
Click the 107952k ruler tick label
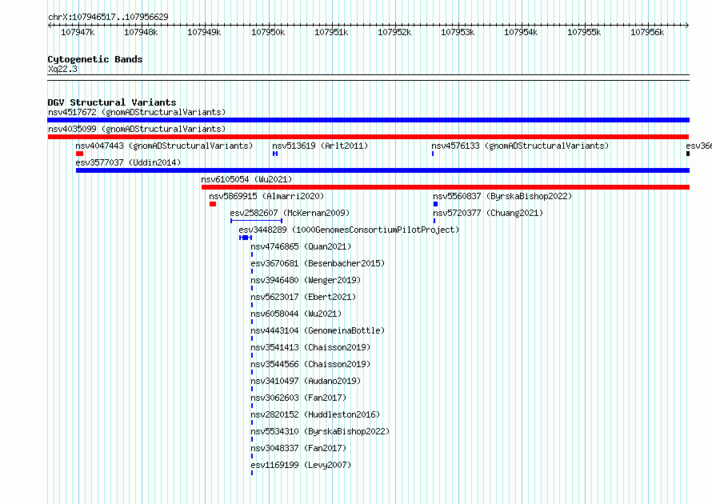(394, 32)
